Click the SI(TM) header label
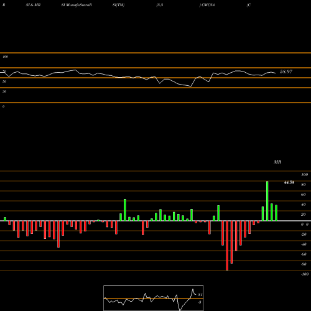Screen dimensions: 311x311 point(118,5)
